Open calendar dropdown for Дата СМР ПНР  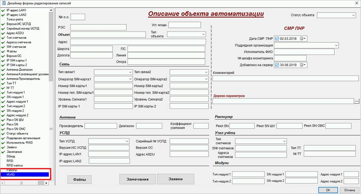pos(303,39)
